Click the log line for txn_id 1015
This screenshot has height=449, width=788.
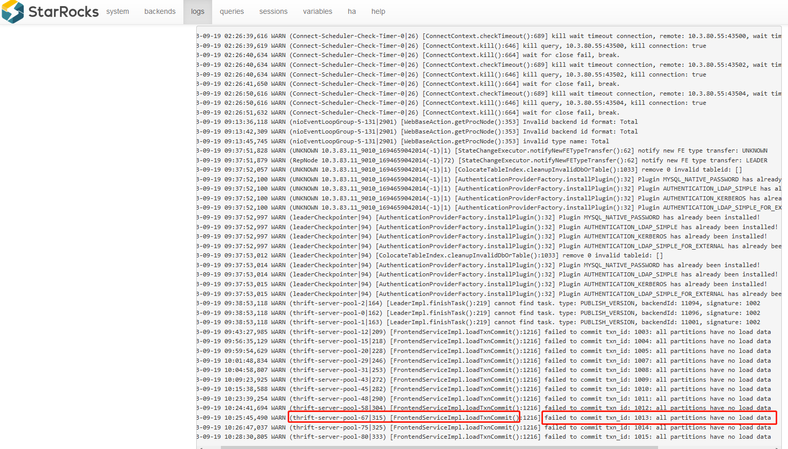(x=483, y=437)
